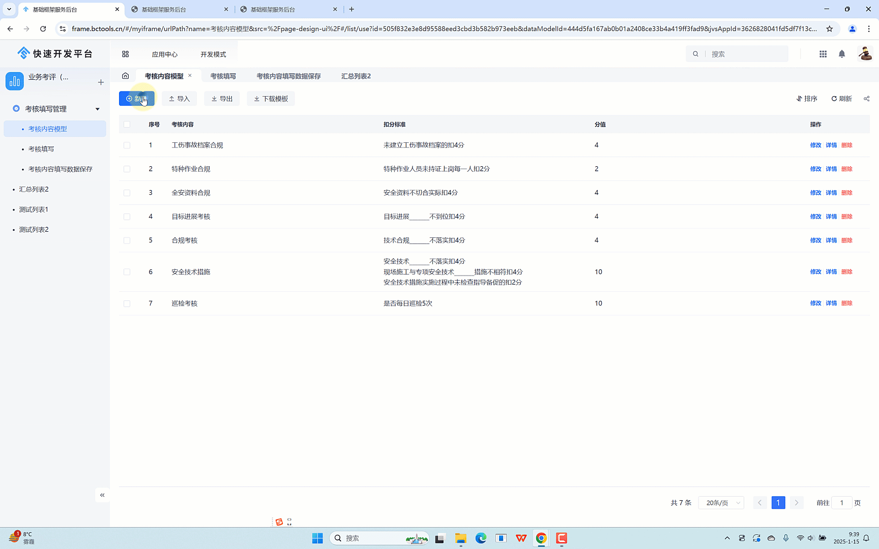
Task: Click the Chrome taskbar icon
Action: coord(541,538)
